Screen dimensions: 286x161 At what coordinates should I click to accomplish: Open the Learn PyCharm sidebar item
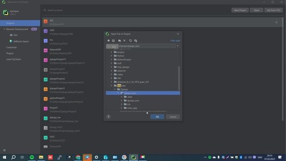coord(13,59)
